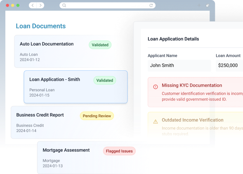This screenshot has width=243, height=174.
Task: Click the Validated badge on Auto Loan Documentation
Action: (x=100, y=45)
